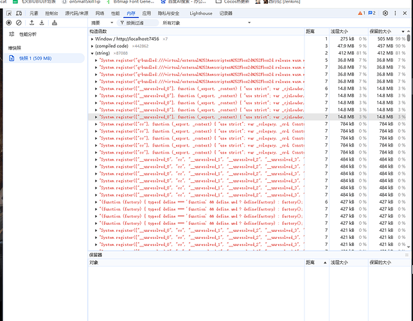The image size is (413, 321).
Task: Open the 隐私与安全 tab
Action: 168,13
